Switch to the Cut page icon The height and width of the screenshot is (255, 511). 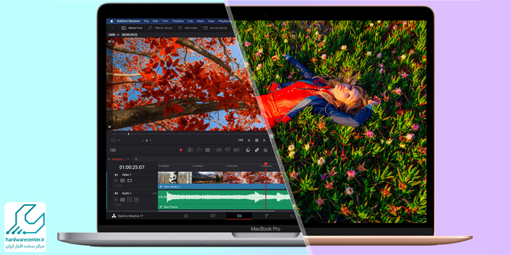(x=213, y=216)
